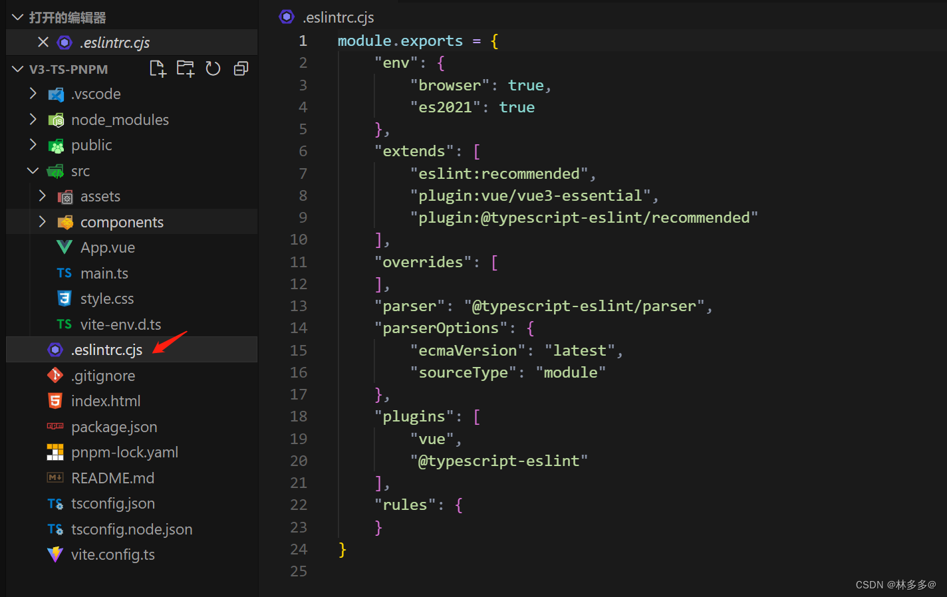Screen dimensions: 947x597
Task: Open README.md file
Action: coord(113,478)
